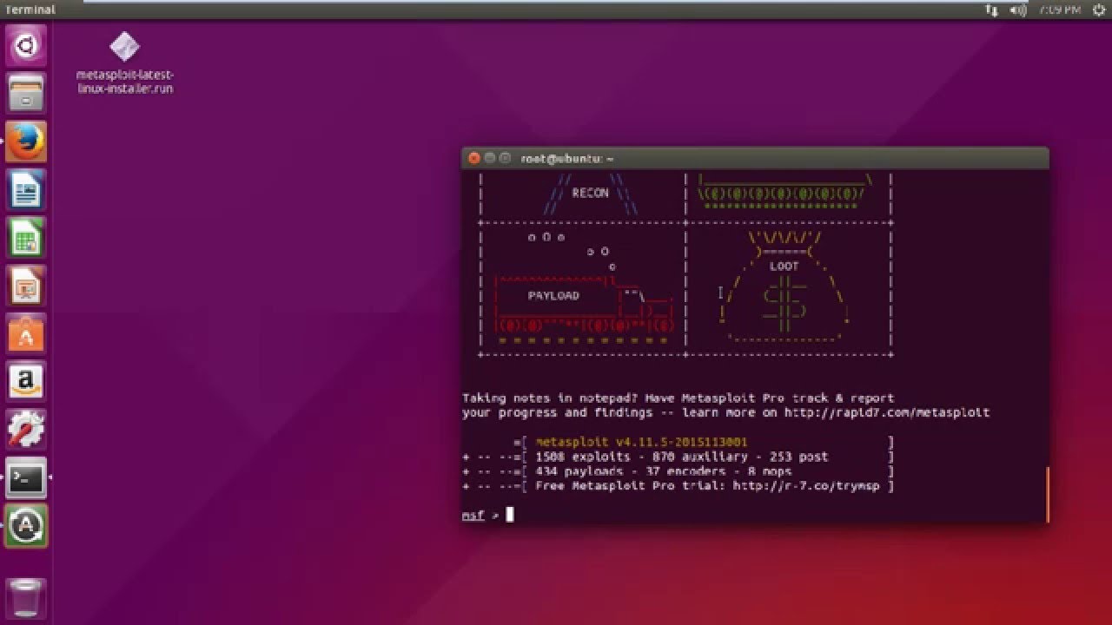Close the root@ubuntu terminal window
This screenshot has height=625, width=1112.
pyautogui.click(x=473, y=158)
